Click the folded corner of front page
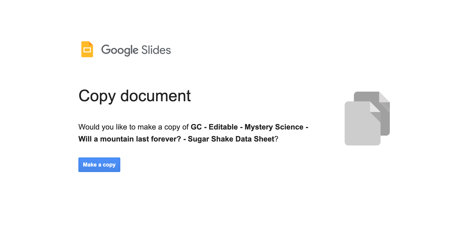Viewport: 449px width, 240px height. (x=375, y=107)
